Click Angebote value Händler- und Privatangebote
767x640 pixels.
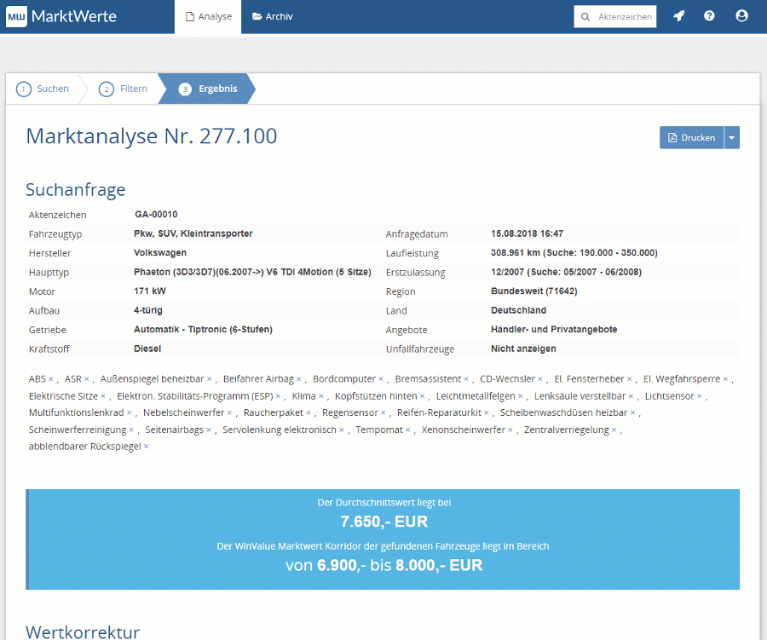click(x=554, y=329)
